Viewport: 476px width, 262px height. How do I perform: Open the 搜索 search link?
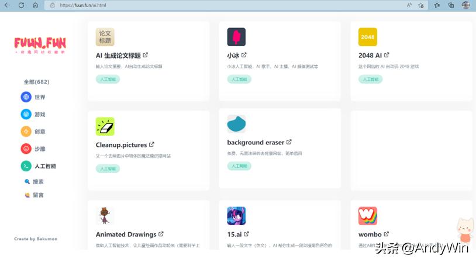pos(38,181)
